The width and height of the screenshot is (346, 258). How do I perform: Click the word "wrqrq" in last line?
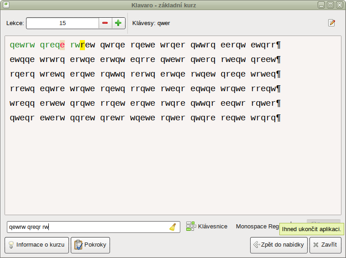pyautogui.click(x=263, y=118)
